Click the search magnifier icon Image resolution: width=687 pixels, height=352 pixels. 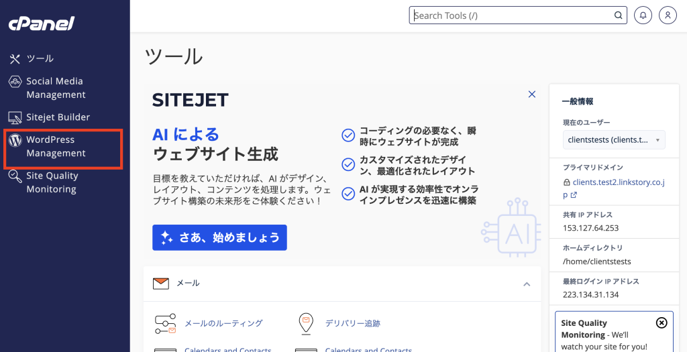point(618,15)
